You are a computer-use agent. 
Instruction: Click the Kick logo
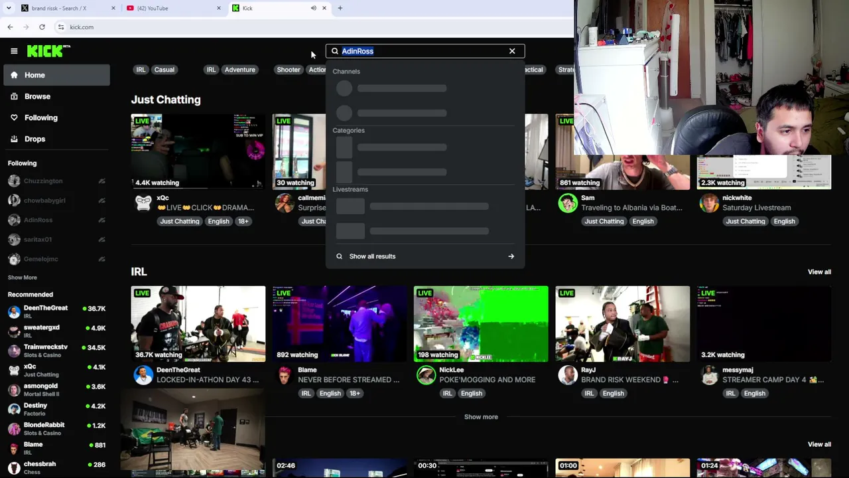point(48,51)
